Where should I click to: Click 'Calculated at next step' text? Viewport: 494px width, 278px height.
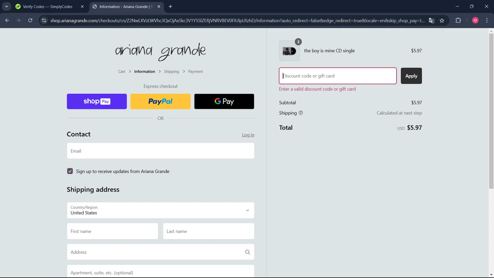coord(399,113)
